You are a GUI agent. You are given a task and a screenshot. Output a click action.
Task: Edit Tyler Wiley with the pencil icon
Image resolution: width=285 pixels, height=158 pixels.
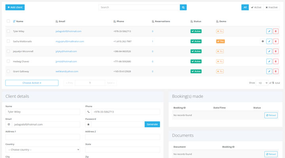(x=269, y=31)
